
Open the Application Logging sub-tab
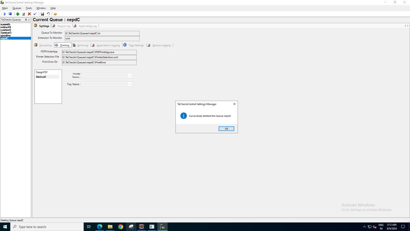pyautogui.click(x=108, y=45)
